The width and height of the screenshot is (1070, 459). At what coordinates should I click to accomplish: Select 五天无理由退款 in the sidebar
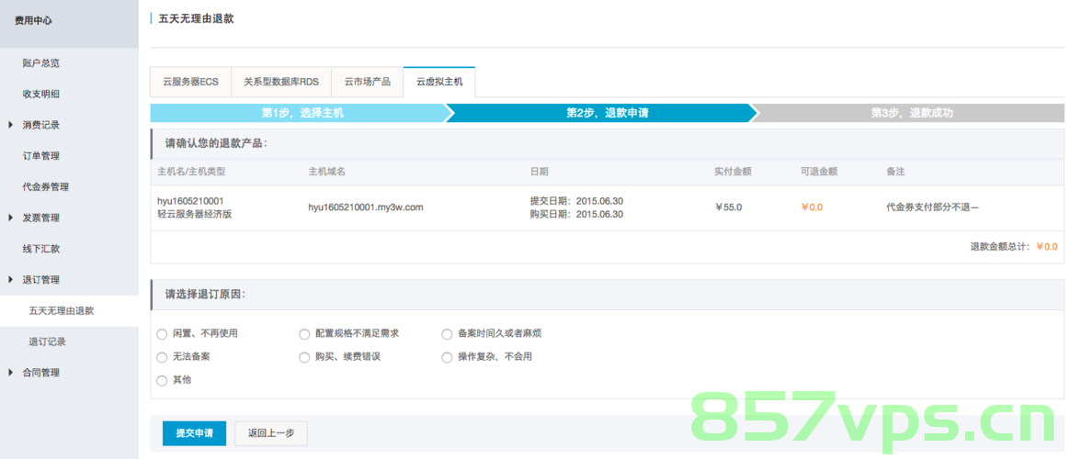click(x=62, y=310)
